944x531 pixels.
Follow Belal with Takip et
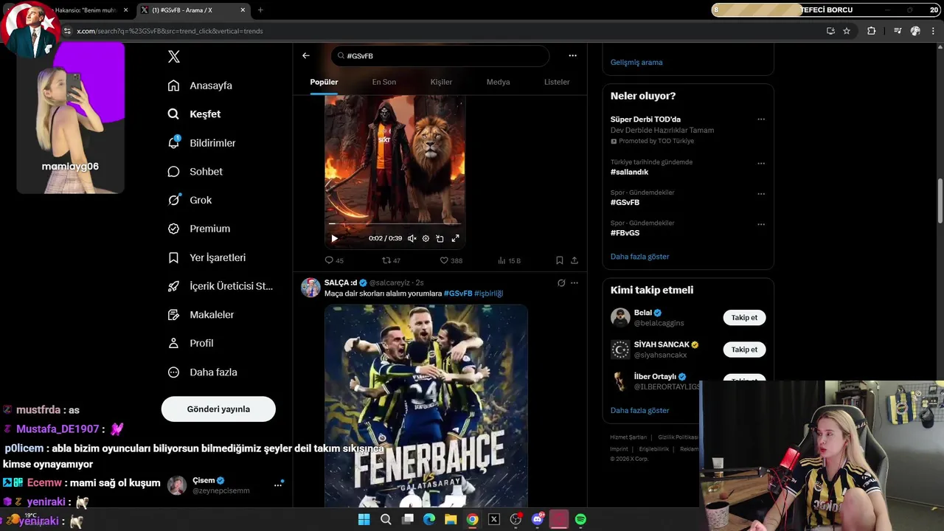(x=744, y=318)
